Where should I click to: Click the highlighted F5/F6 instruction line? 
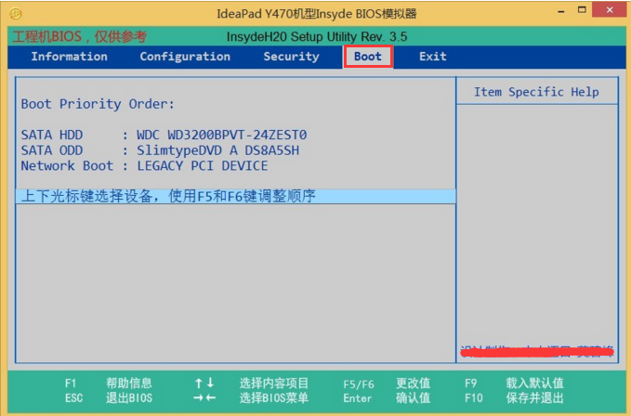click(236, 196)
